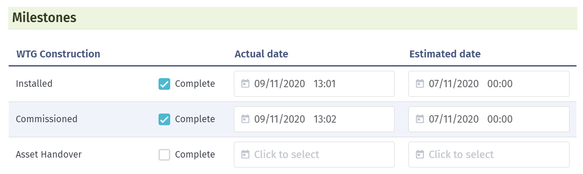The width and height of the screenshot is (583, 174).
Task: Tick the Asset Handover Complete checkbox
Action: [164, 155]
